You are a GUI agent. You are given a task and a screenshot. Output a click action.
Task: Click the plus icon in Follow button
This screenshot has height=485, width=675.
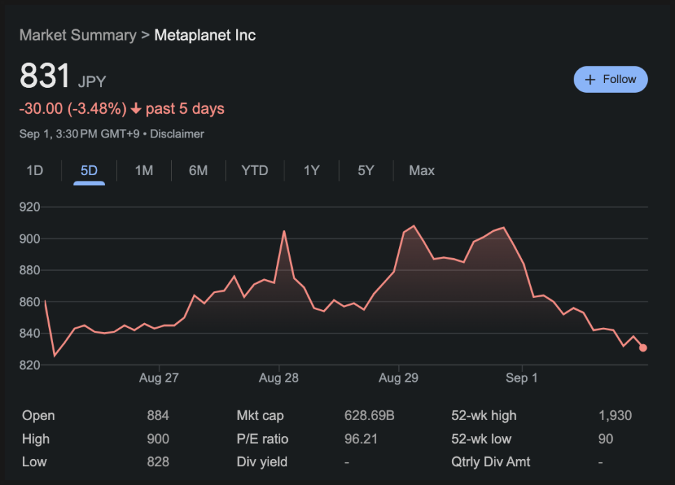tap(590, 80)
